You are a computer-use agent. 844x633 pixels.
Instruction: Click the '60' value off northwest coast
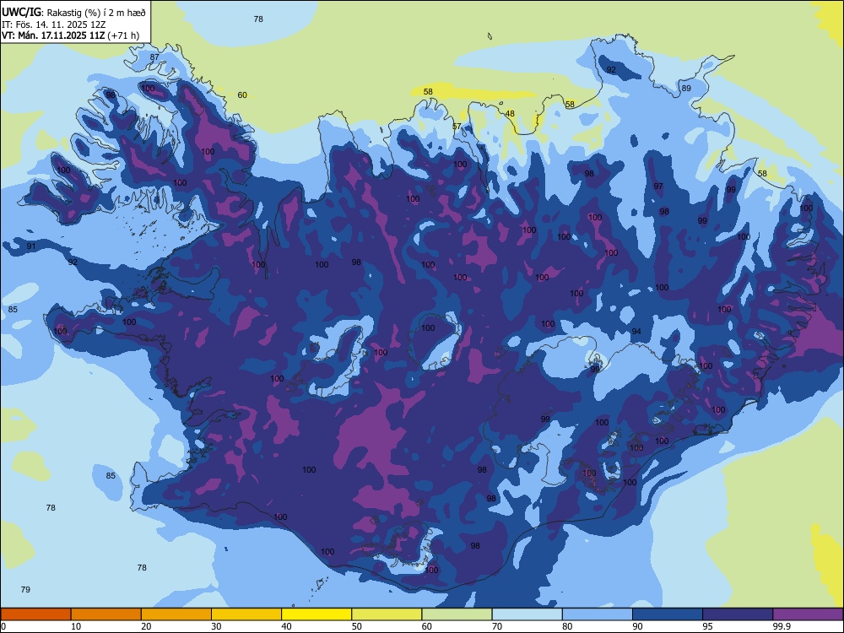[242, 95]
